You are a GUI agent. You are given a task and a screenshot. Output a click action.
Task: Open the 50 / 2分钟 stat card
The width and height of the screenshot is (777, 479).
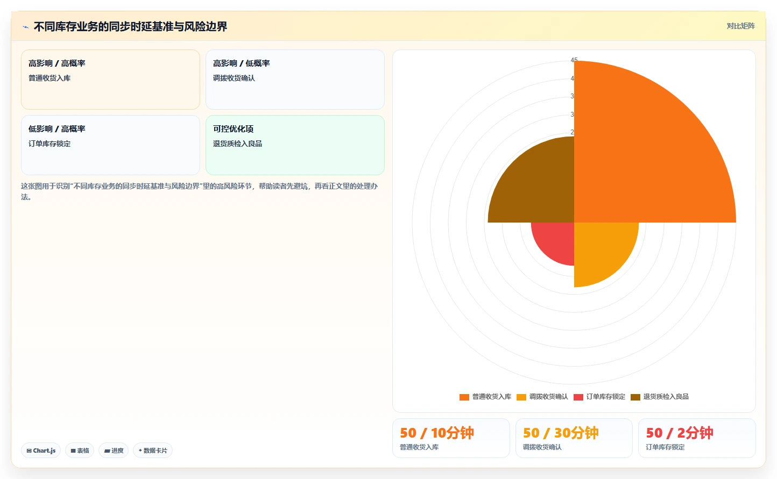[697, 438]
